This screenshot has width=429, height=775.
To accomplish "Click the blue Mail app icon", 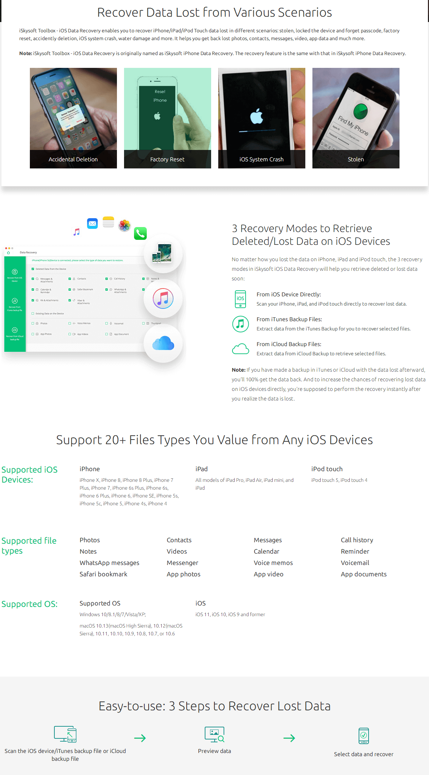I will pos(92,224).
